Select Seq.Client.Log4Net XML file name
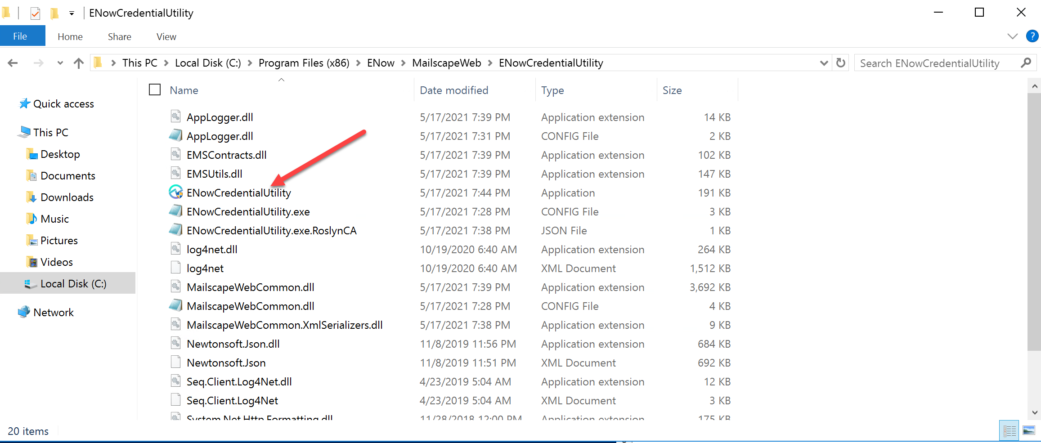Image resolution: width=1041 pixels, height=443 pixels. (233, 401)
